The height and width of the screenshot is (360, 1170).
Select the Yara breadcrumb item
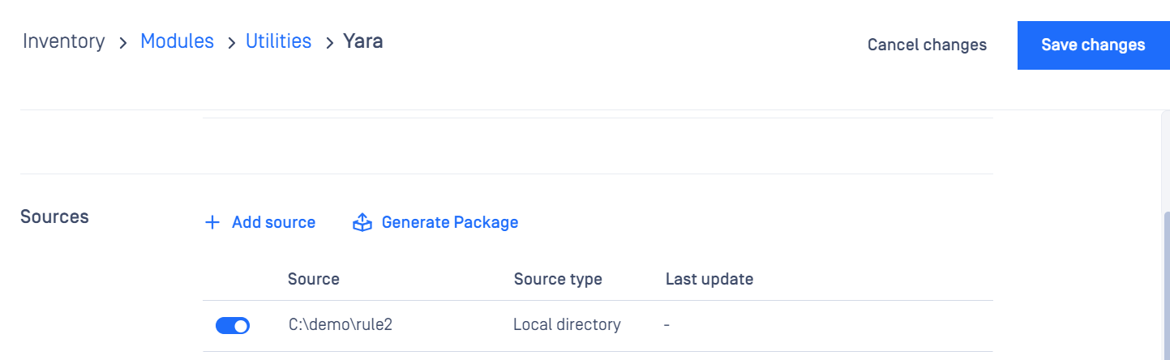pos(363,41)
